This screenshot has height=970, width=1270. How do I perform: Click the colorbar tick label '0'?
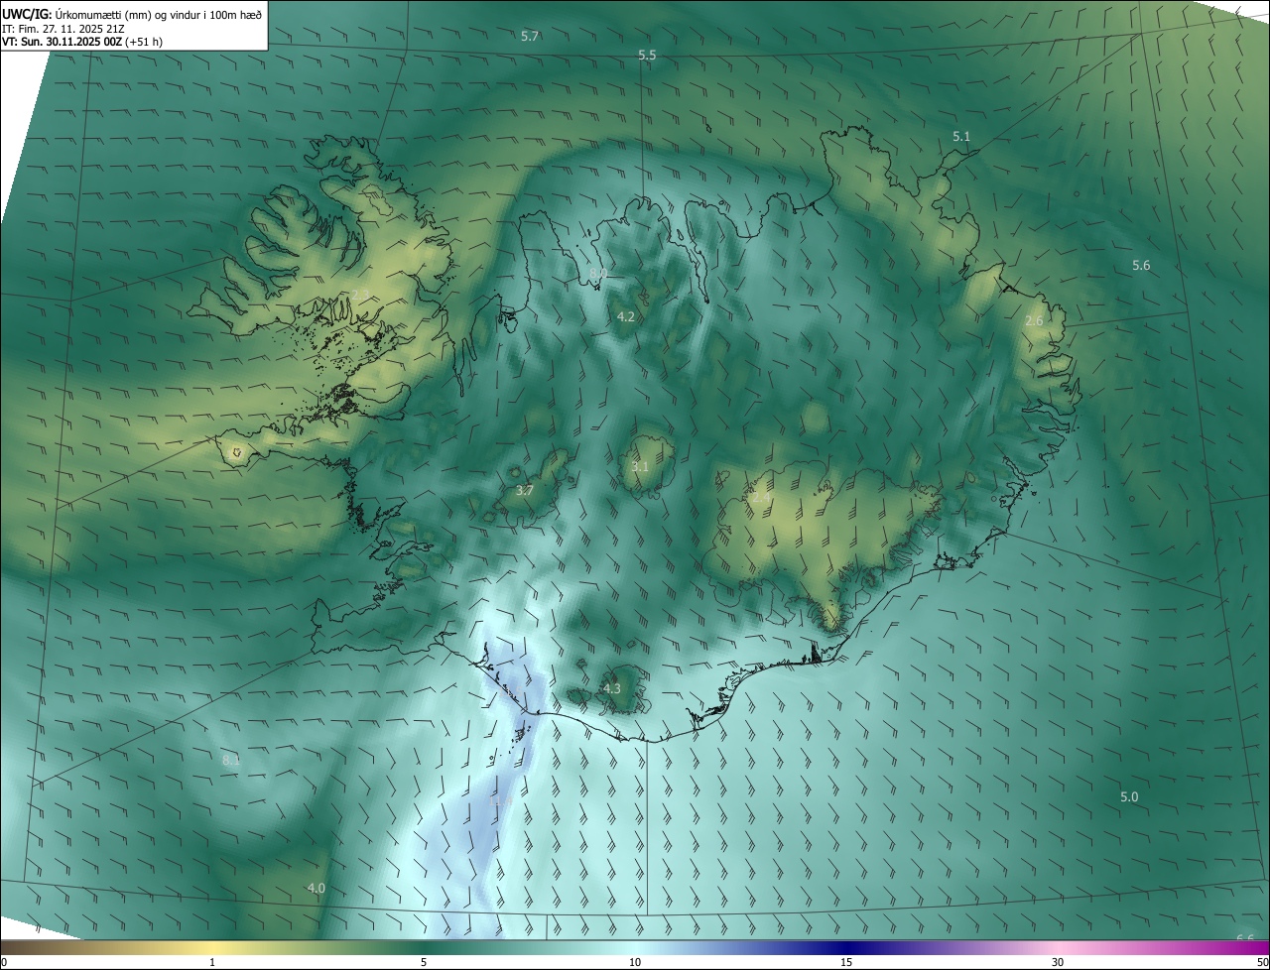click(4, 962)
